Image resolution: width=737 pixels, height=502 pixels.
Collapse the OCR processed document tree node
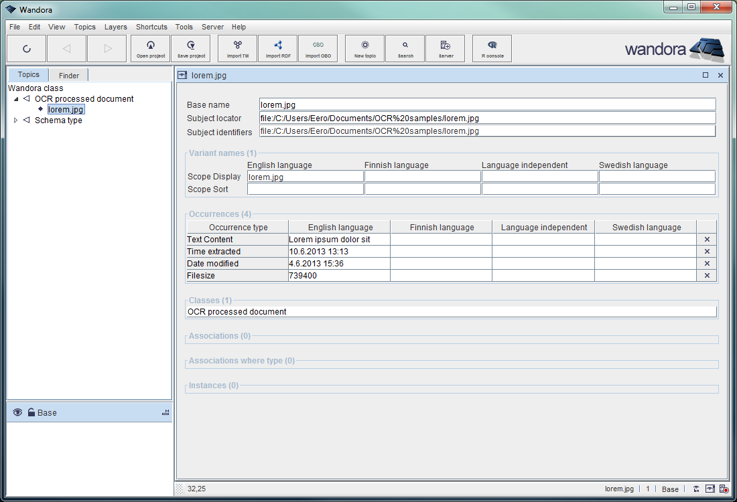[x=16, y=99]
